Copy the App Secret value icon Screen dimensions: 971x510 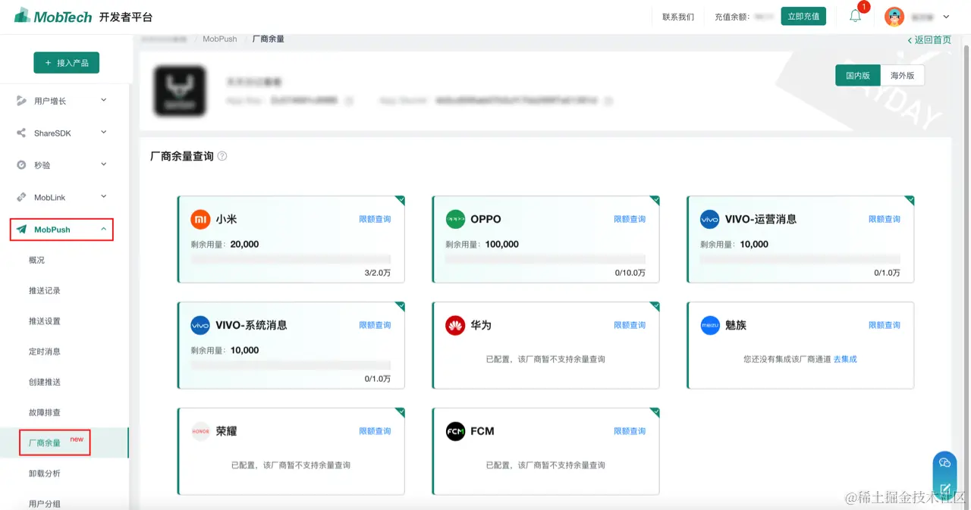coord(608,100)
